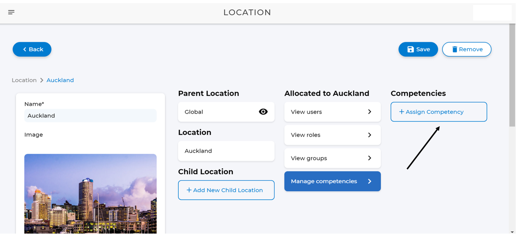
Task: Open the hamburger navigation menu icon
Action: (11, 12)
